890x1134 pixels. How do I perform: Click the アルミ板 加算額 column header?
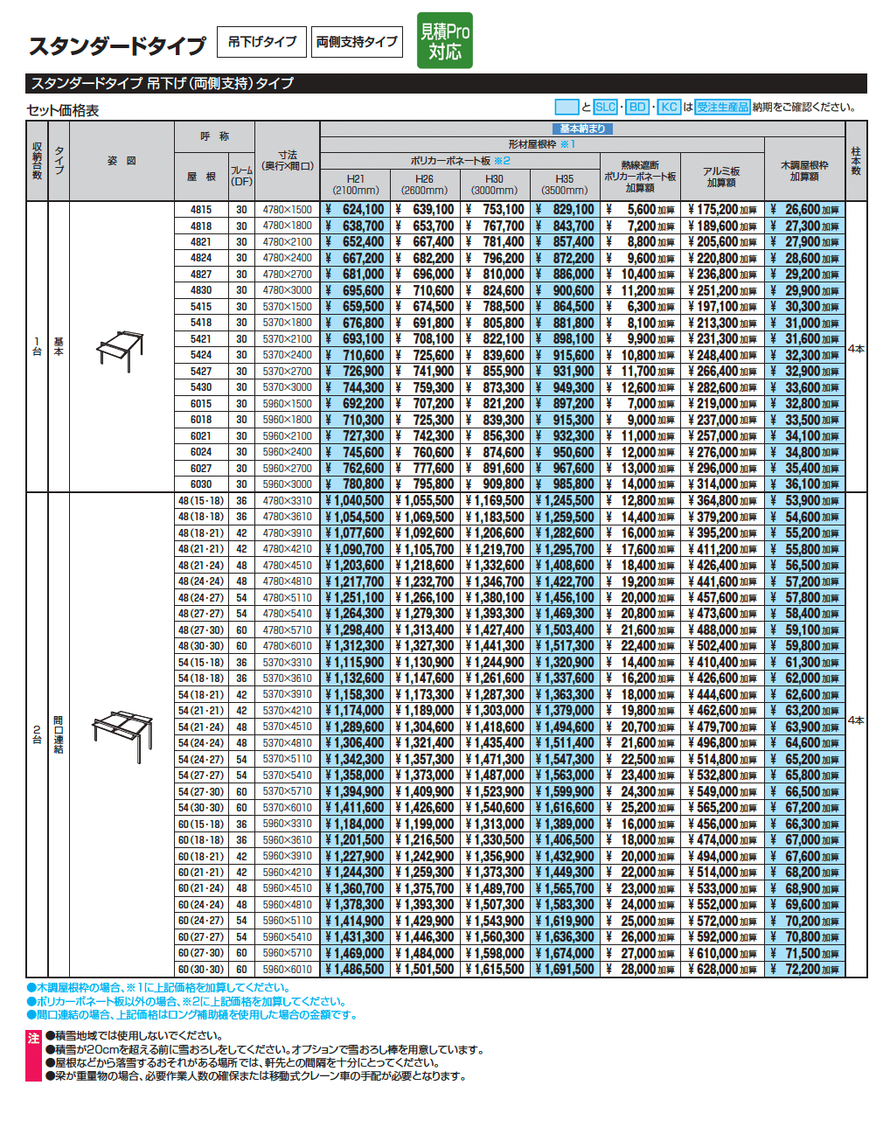[x=721, y=177]
